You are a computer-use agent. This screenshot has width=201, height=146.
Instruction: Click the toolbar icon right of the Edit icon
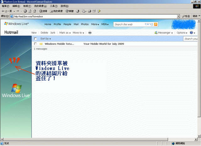point(99,11)
